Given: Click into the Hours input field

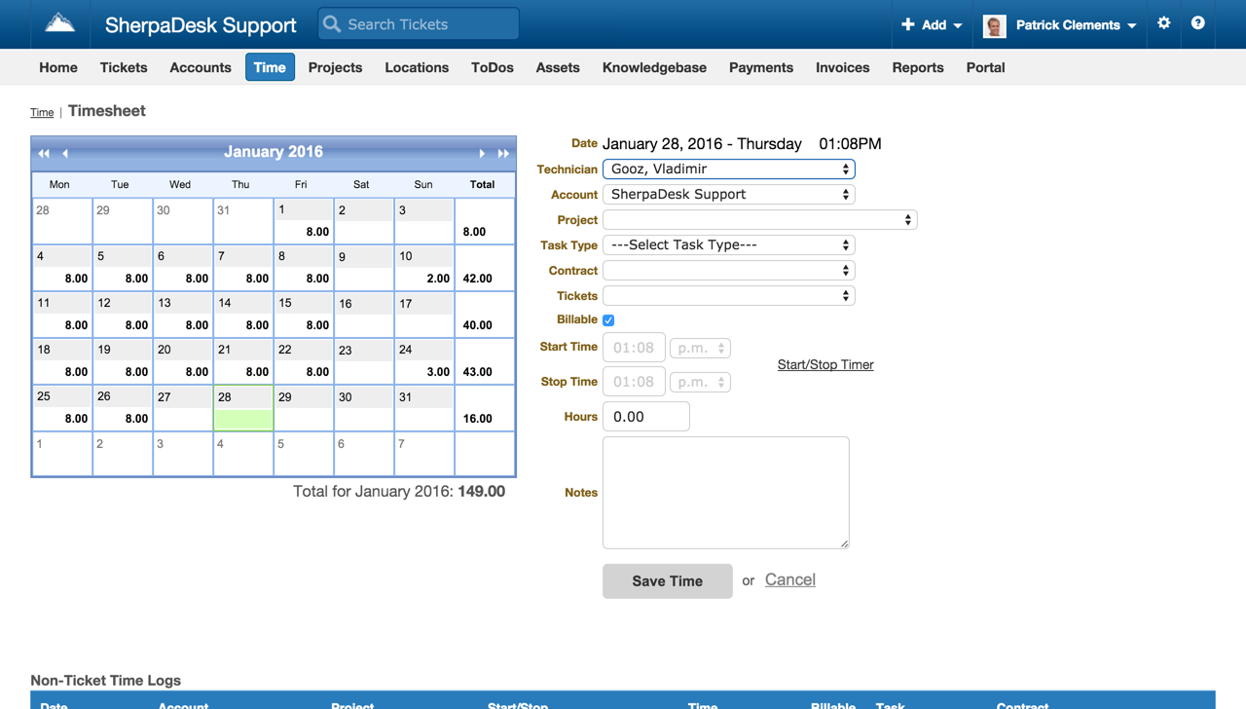Looking at the screenshot, I should pos(645,417).
